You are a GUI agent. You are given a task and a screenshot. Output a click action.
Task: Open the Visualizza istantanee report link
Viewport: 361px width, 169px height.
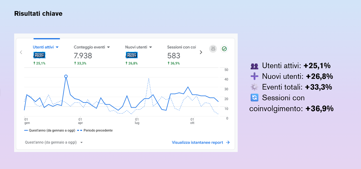tap(197, 143)
